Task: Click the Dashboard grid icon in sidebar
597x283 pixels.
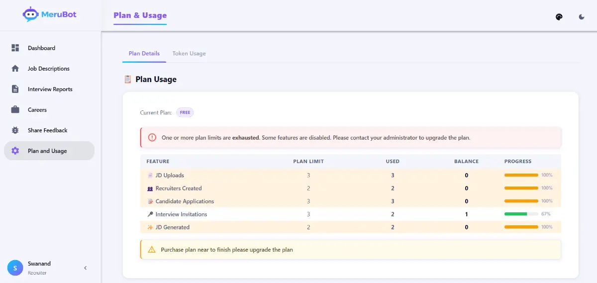Action: 15,48
